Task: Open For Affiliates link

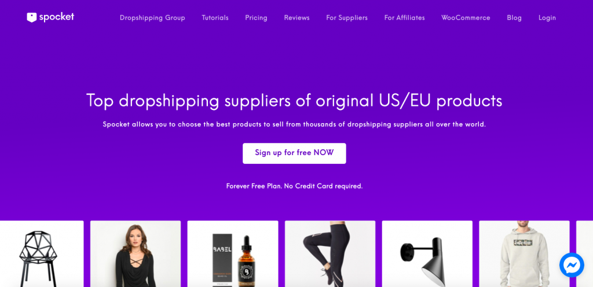Action: (x=404, y=18)
